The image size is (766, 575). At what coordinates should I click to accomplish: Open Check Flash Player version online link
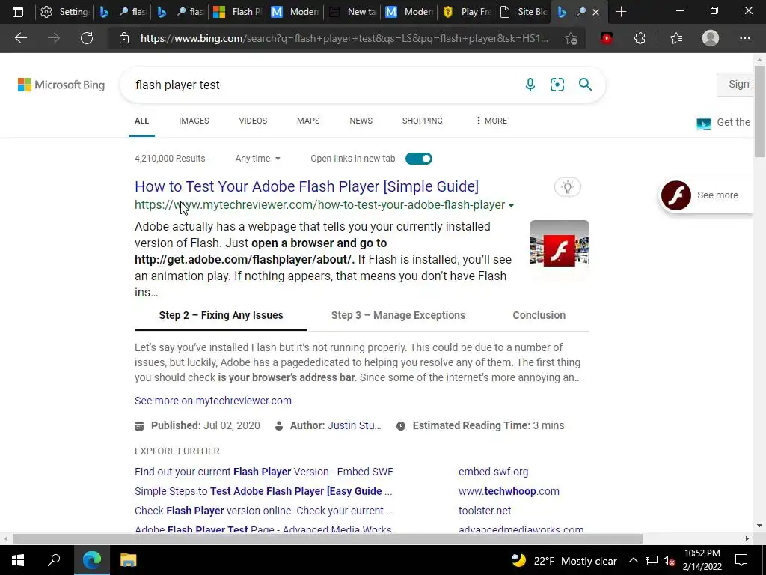264,511
